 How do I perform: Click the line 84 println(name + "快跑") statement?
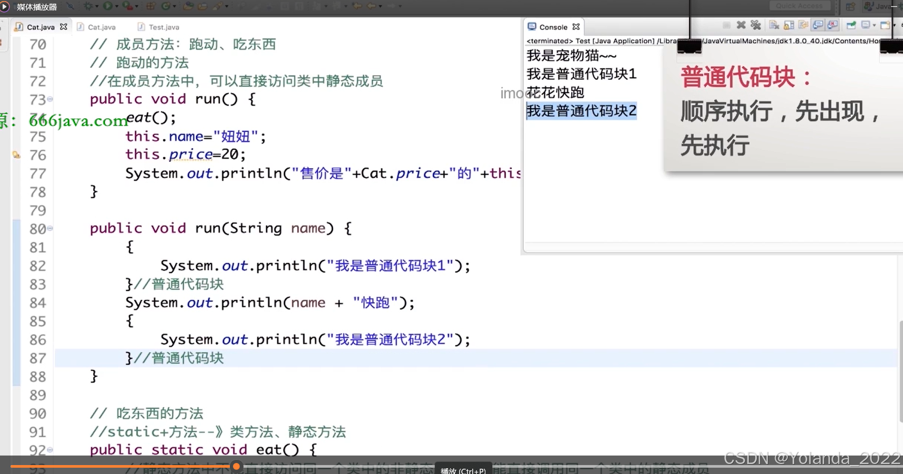point(270,303)
